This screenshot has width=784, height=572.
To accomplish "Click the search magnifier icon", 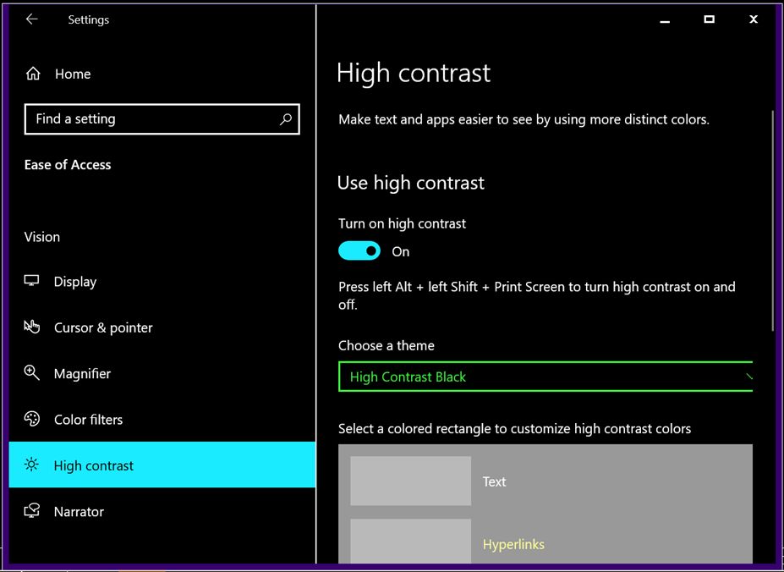I will [286, 119].
